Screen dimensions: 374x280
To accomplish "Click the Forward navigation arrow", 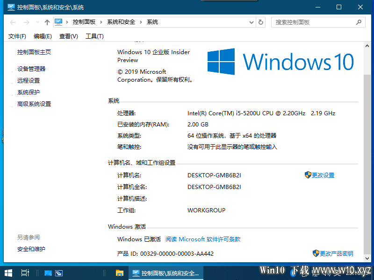I will point(27,22).
